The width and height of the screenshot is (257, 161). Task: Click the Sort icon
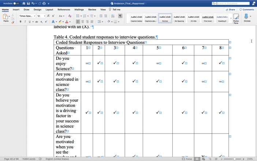113,16
